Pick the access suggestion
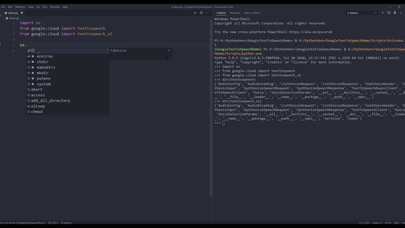 tap(68, 95)
